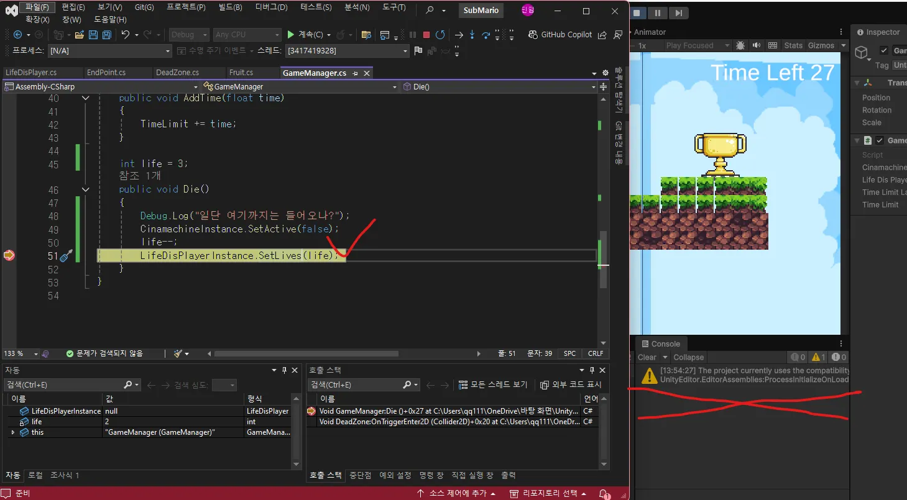This screenshot has width=907, height=500.
Task: Click the bug icon in Game view toolbar
Action: click(x=740, y=45)
